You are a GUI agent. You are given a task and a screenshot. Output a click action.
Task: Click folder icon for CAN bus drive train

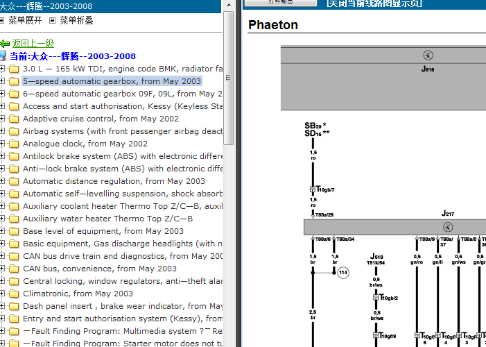[14, 256]
